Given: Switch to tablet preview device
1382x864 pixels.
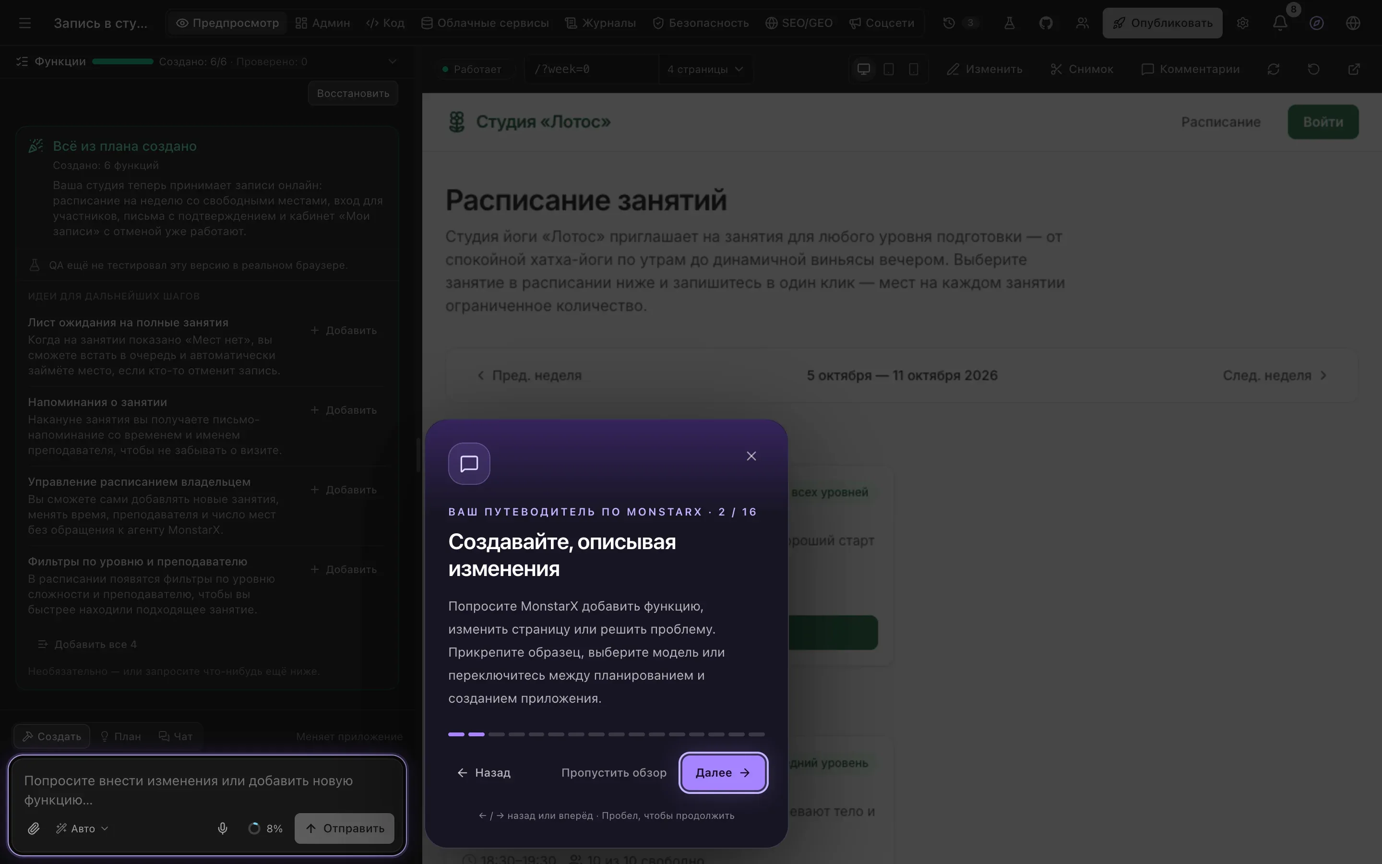Looking at the screenshot, I should 889,69.
